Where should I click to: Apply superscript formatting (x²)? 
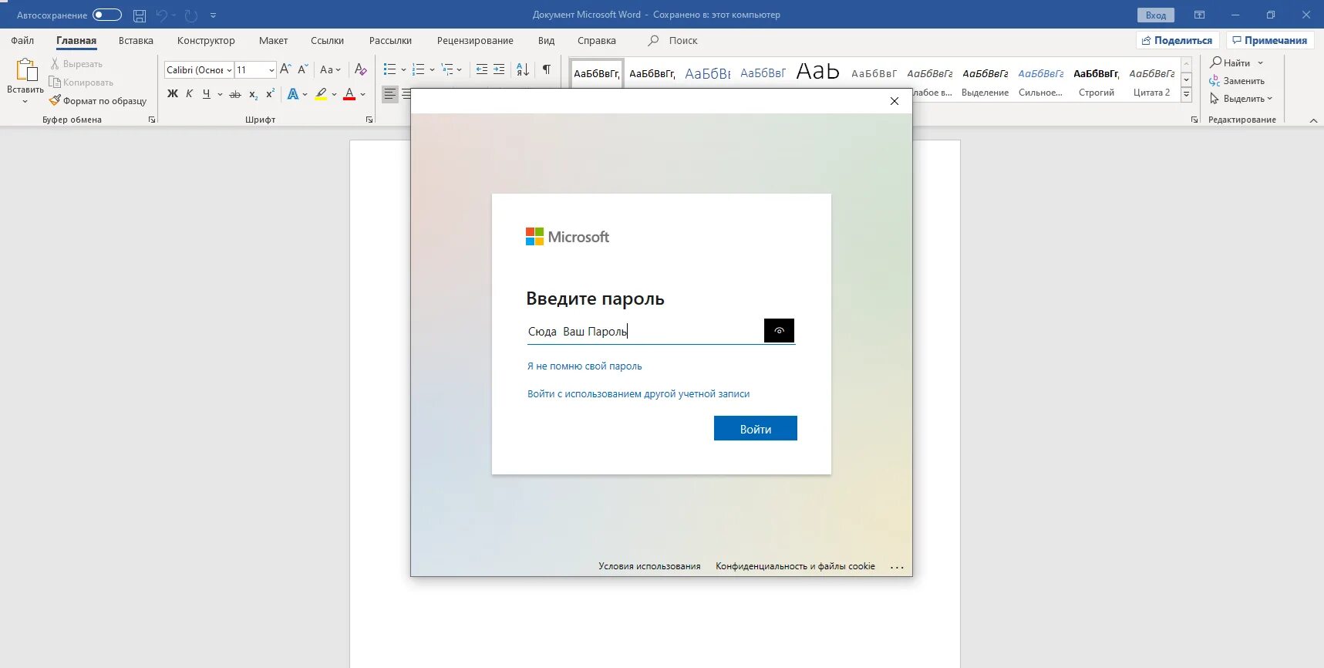[x=270, y=94]
